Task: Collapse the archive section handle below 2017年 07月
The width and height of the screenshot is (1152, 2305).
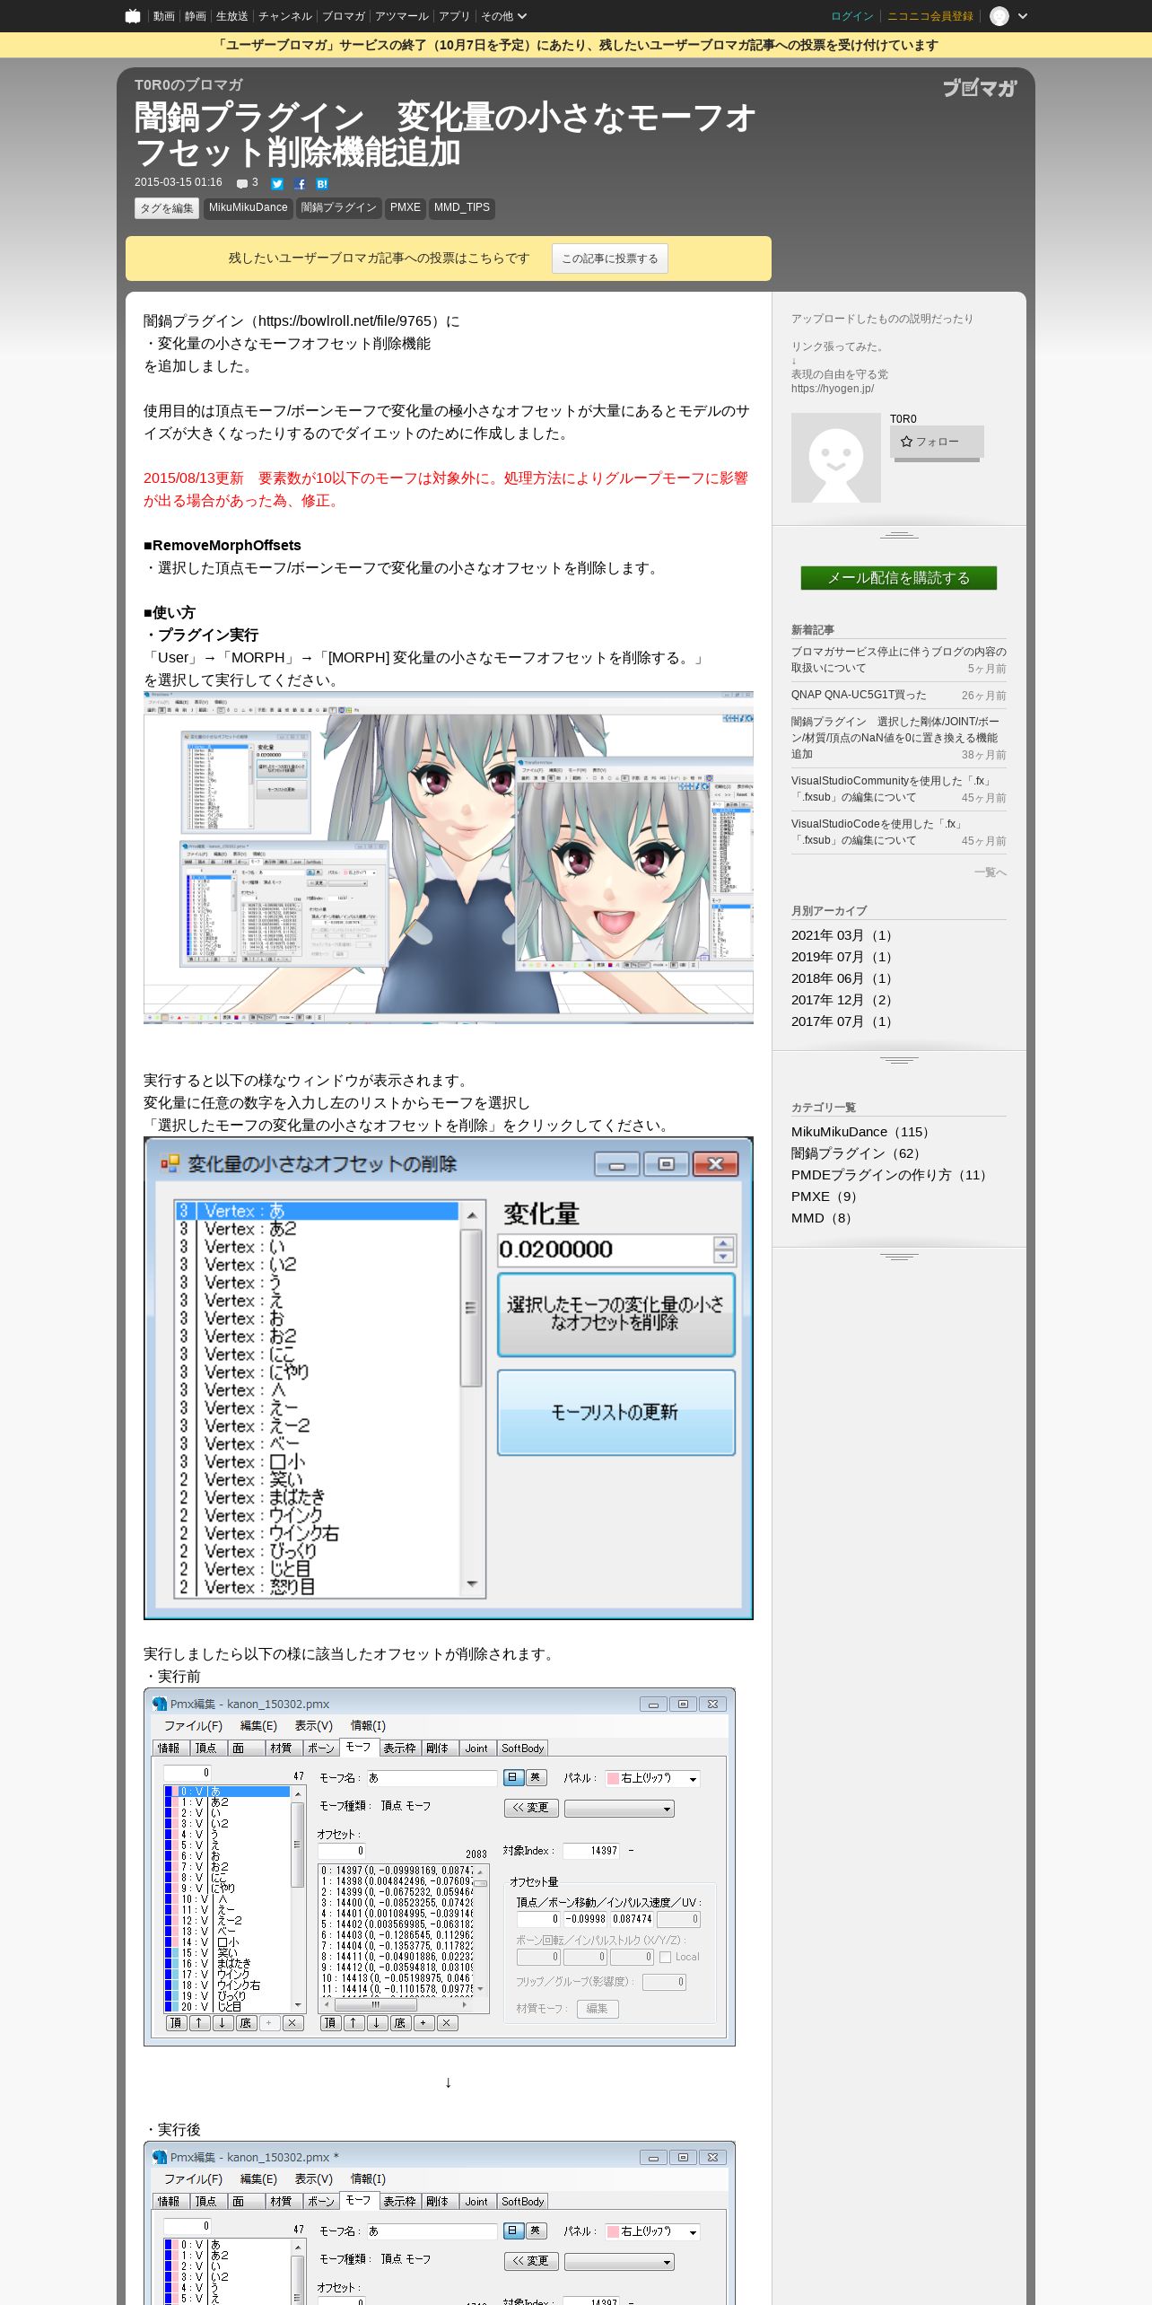Action: [x=899, y=1060]
